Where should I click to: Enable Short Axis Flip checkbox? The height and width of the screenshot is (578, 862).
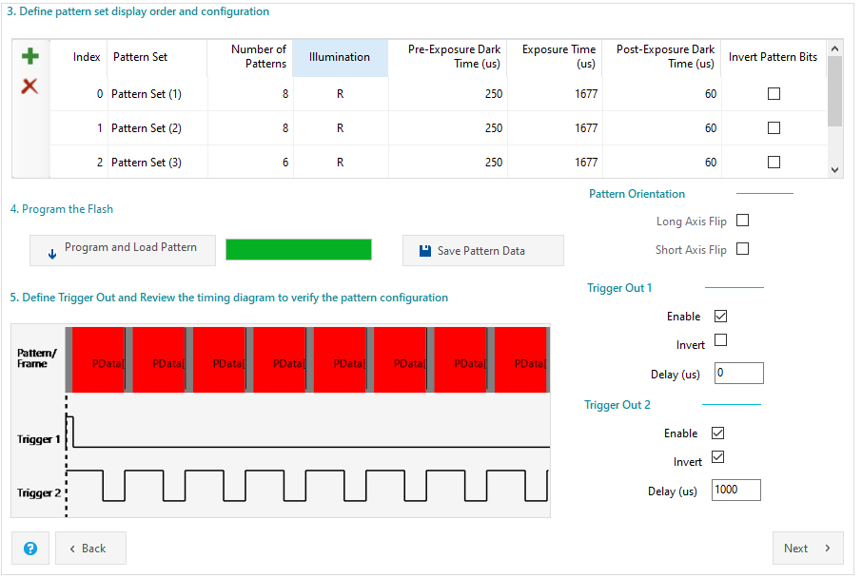click(x=743, y=249)
